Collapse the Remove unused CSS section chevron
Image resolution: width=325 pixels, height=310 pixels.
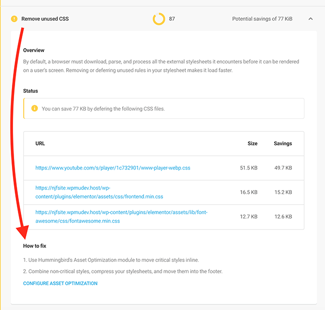pos(310,19)
